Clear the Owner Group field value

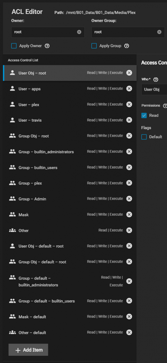159,32
